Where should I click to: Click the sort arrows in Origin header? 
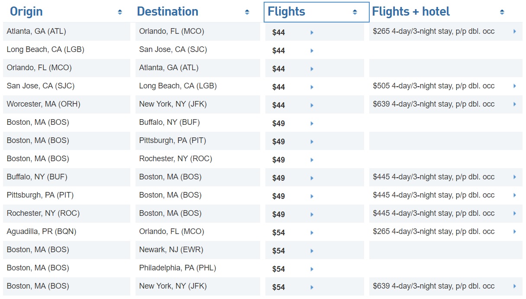pyautogui.click(x=120, y=13)
